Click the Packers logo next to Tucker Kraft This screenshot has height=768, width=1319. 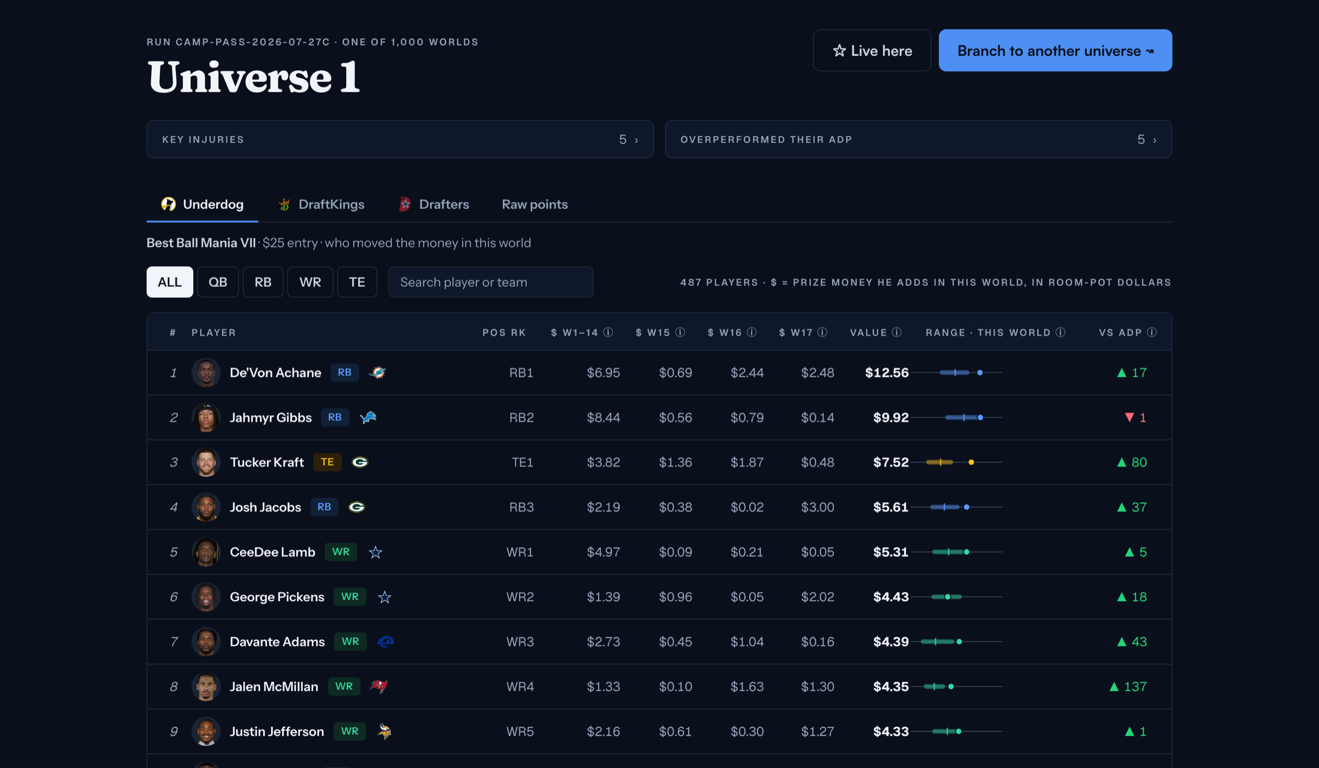360,462
